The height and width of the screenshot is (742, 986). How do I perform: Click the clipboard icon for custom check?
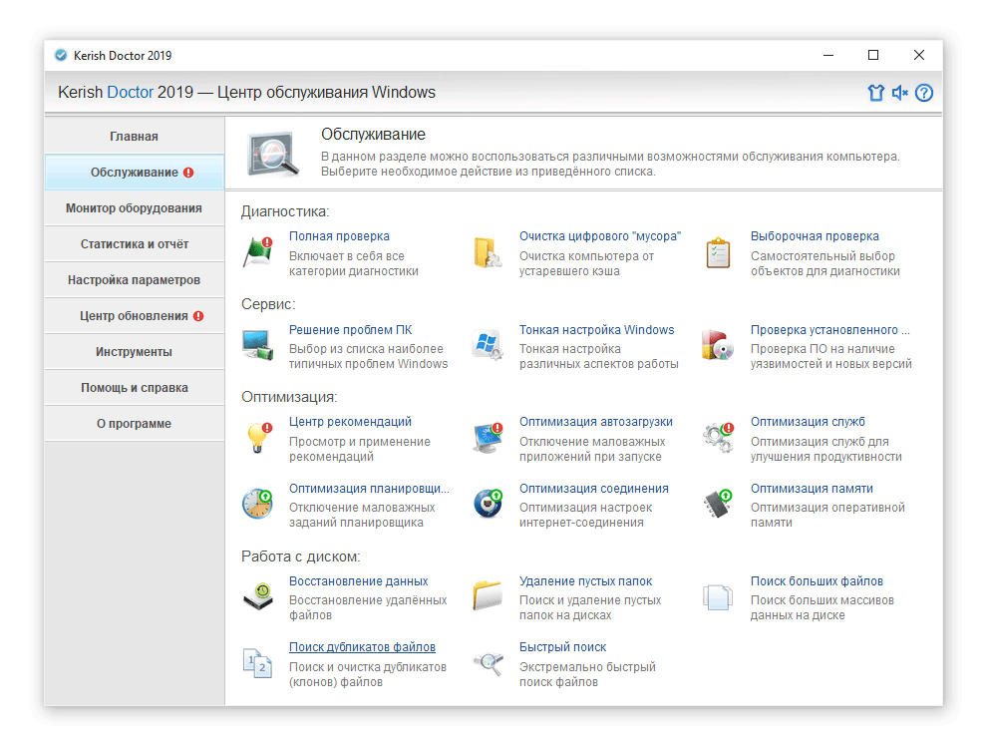tap(718, 252)
